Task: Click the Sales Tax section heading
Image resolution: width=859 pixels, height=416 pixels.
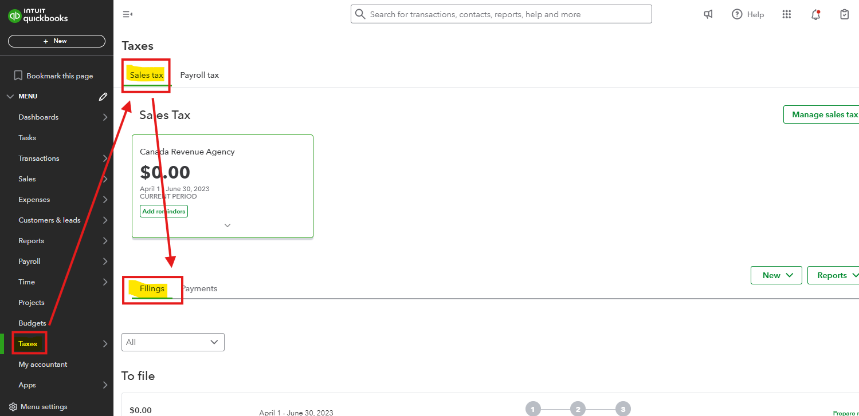Action: coord(165,115)
